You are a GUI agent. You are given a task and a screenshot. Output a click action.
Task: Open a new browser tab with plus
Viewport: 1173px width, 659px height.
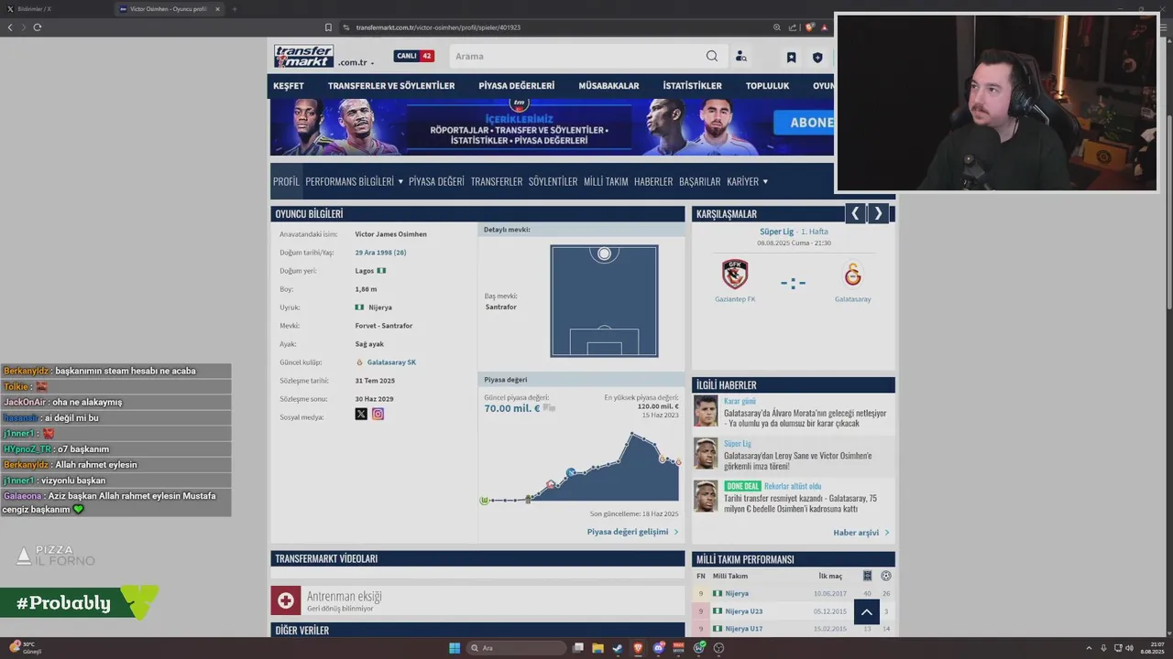pos(235,9)
